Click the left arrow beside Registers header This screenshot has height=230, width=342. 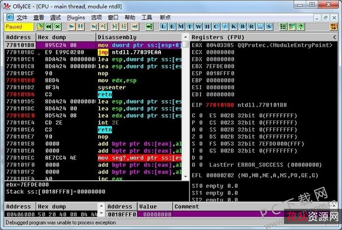(335, 37)
